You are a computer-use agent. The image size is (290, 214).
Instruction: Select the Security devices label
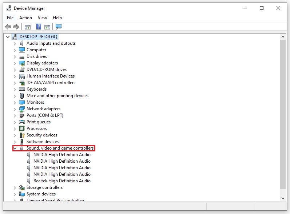(42, 135)
